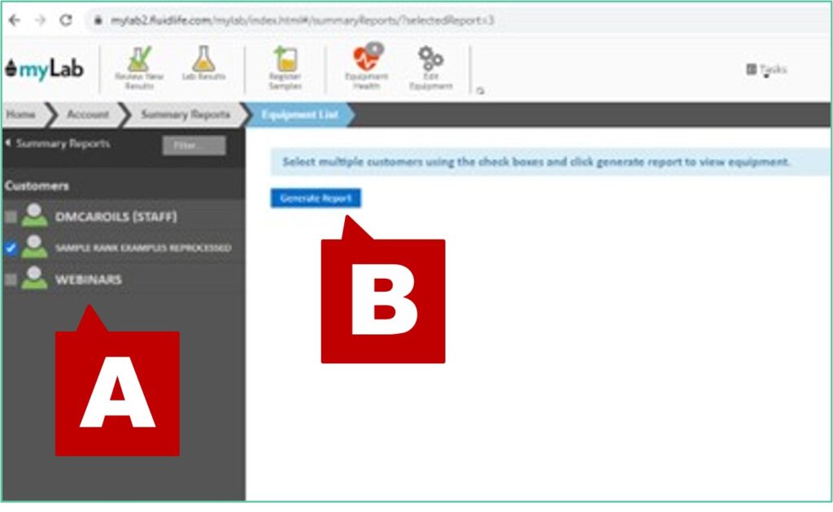Collapse the Summary Reports side panel arrow
833x512 pixels.
click(x=8, y=144)
